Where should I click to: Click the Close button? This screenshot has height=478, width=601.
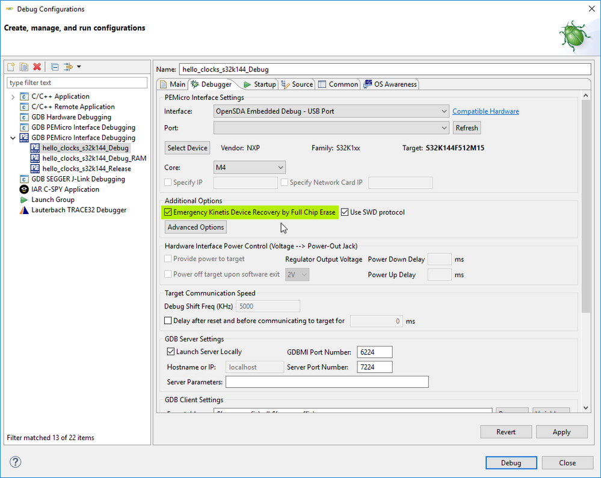[x=567, y=463]
